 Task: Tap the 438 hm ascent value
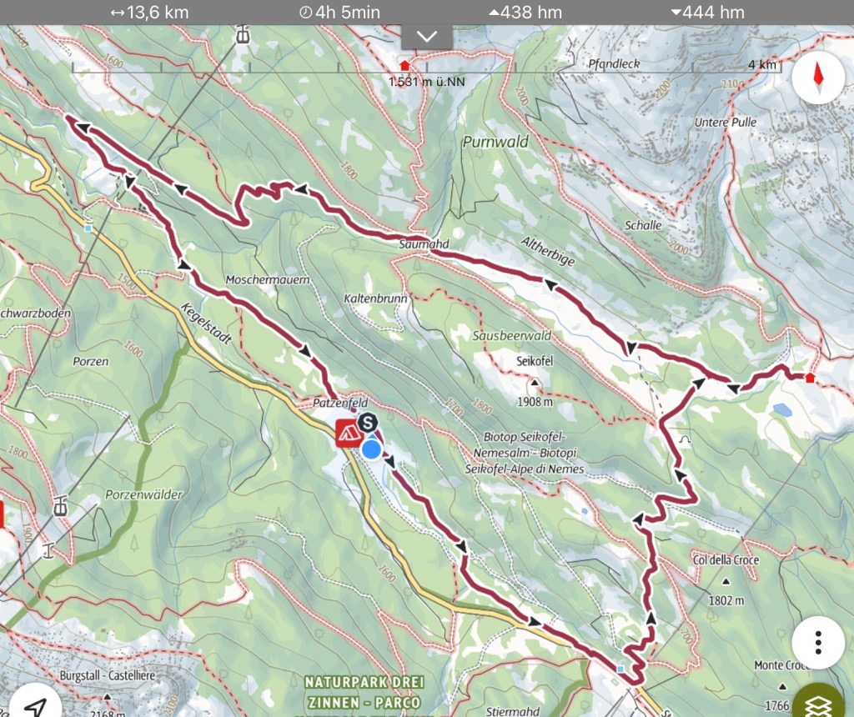(x=525, y=12)
